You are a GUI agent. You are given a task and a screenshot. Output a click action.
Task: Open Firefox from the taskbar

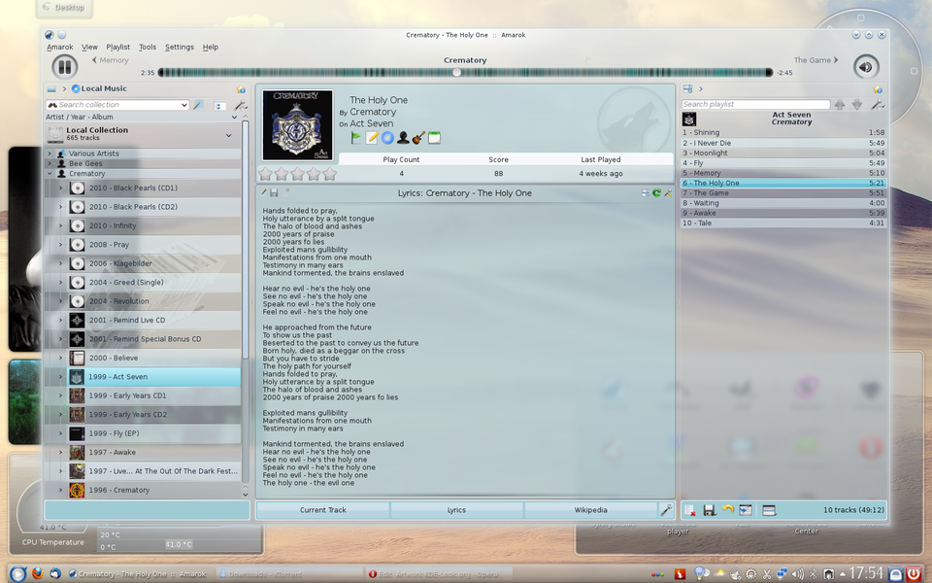tap(38, 573)
